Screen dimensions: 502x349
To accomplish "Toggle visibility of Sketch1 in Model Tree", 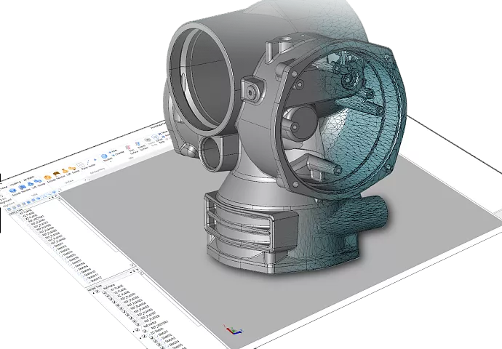I will click(151, 337).
